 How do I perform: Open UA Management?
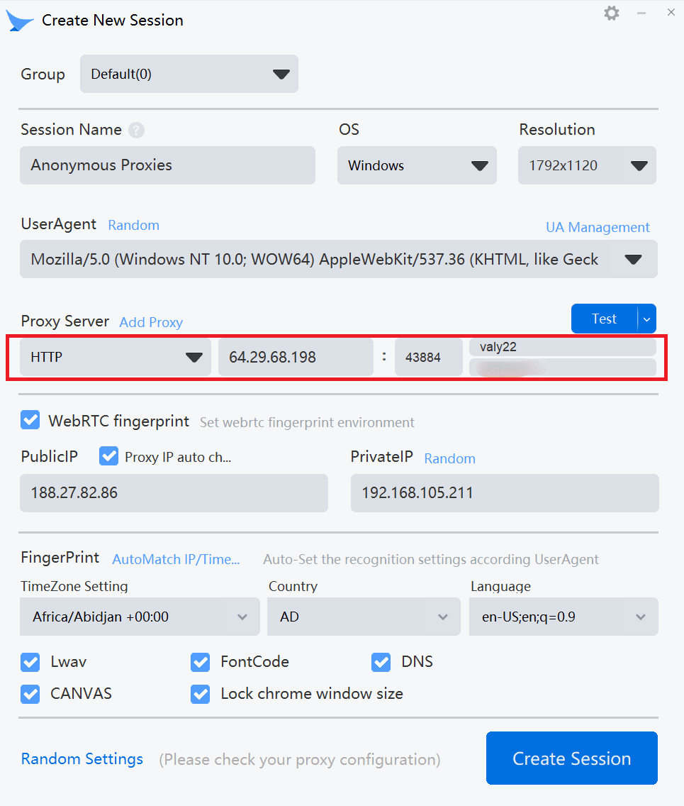[x=598, y=227]
